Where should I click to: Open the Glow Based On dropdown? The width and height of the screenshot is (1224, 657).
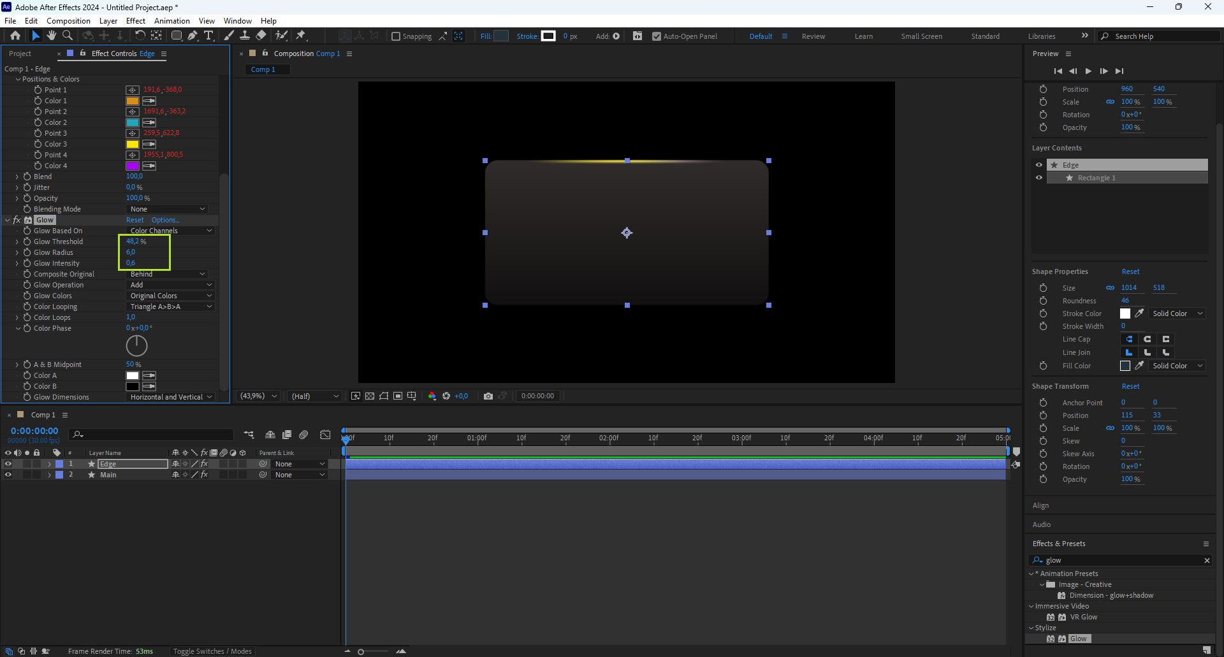coord(170,231)
